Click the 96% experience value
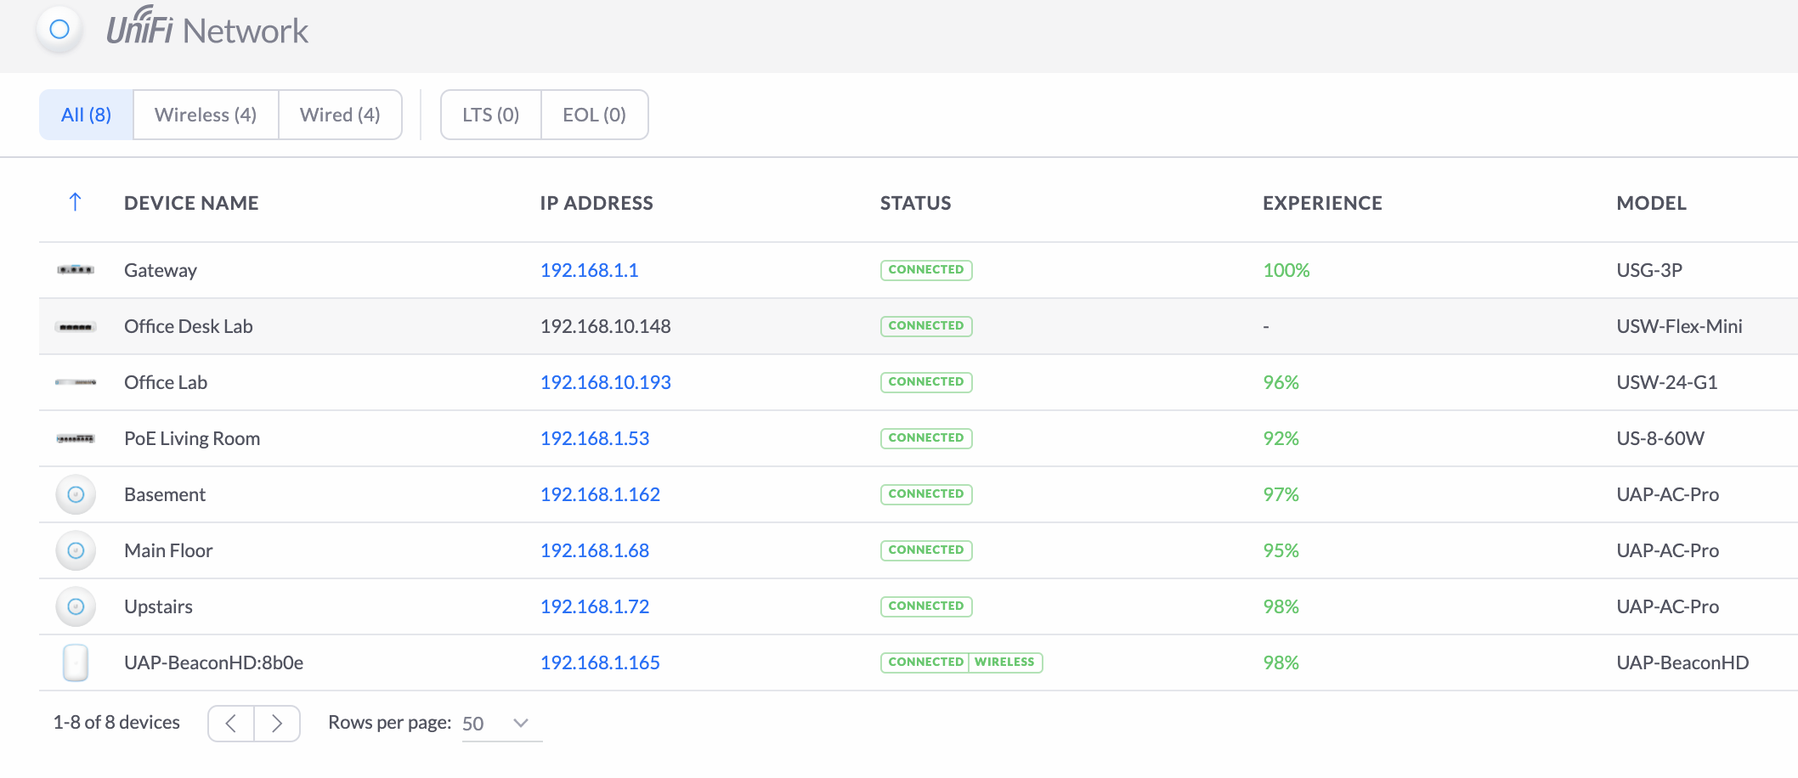The width and height of the screenshot is (1798, 778). pyautogui.click(x=1281, y=382)
